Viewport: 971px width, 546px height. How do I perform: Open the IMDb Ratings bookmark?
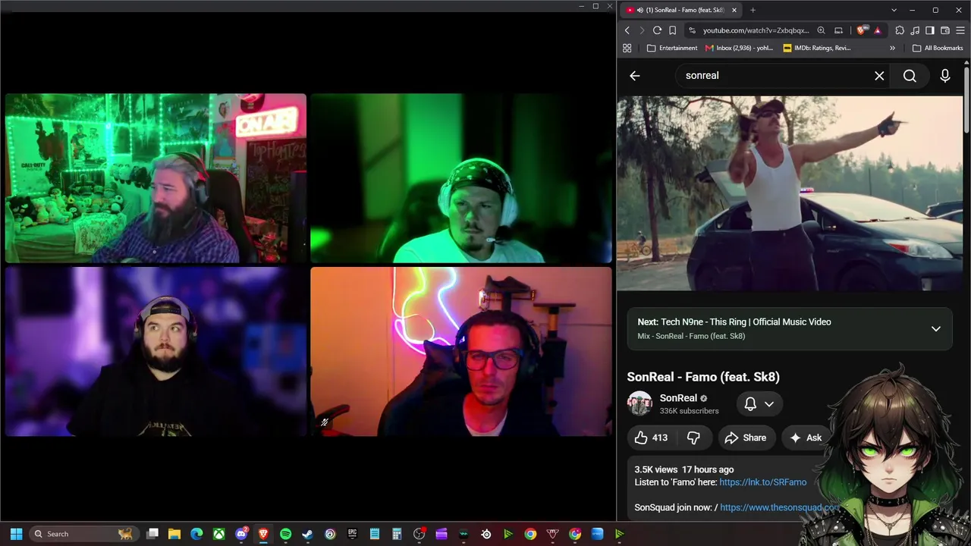coord(817,48)
